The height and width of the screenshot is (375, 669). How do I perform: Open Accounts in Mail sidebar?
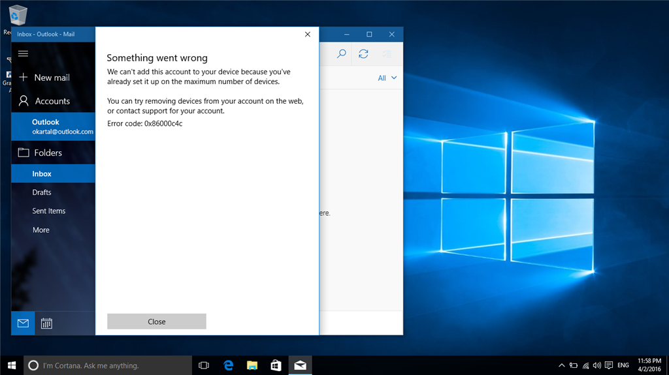(x=53, y=101)
